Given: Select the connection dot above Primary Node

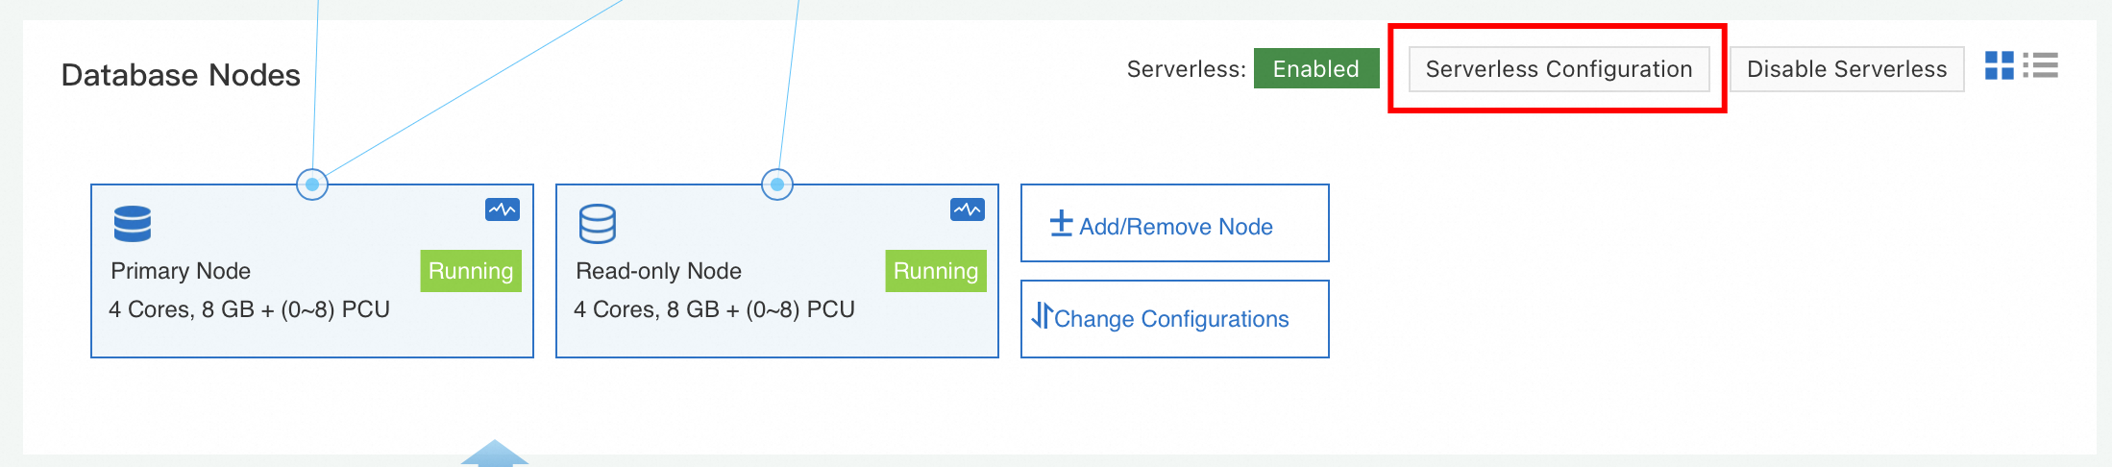Looking at the screenshot, I should pos(312,184).
